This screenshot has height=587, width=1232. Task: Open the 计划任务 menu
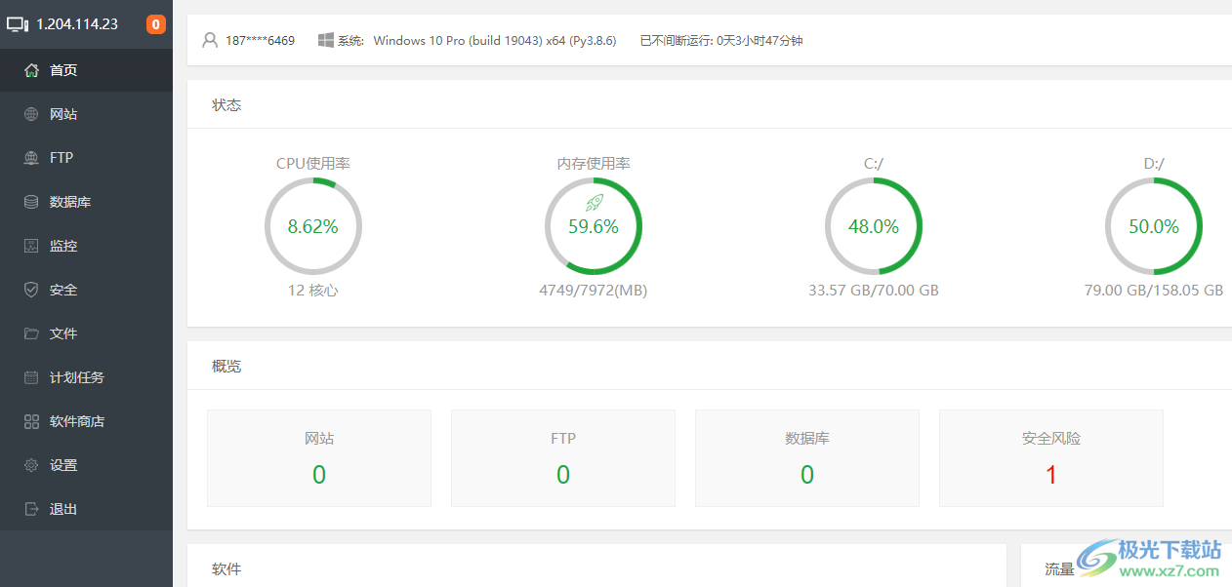(x=86, y=377)
